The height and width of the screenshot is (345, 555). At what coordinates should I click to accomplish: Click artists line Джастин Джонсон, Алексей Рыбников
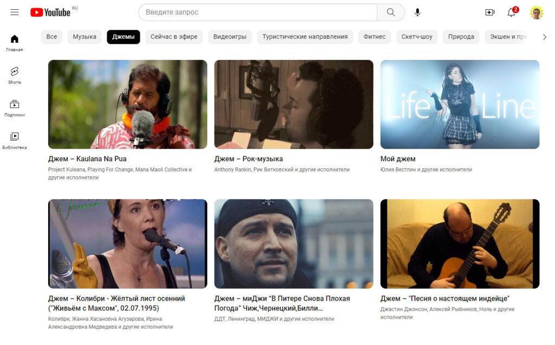point(447,313)
